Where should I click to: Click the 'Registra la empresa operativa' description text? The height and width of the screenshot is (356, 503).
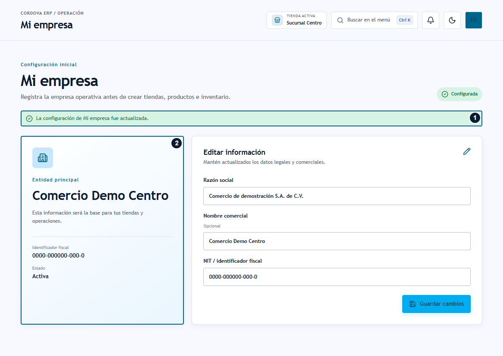(x=125, y=97)
